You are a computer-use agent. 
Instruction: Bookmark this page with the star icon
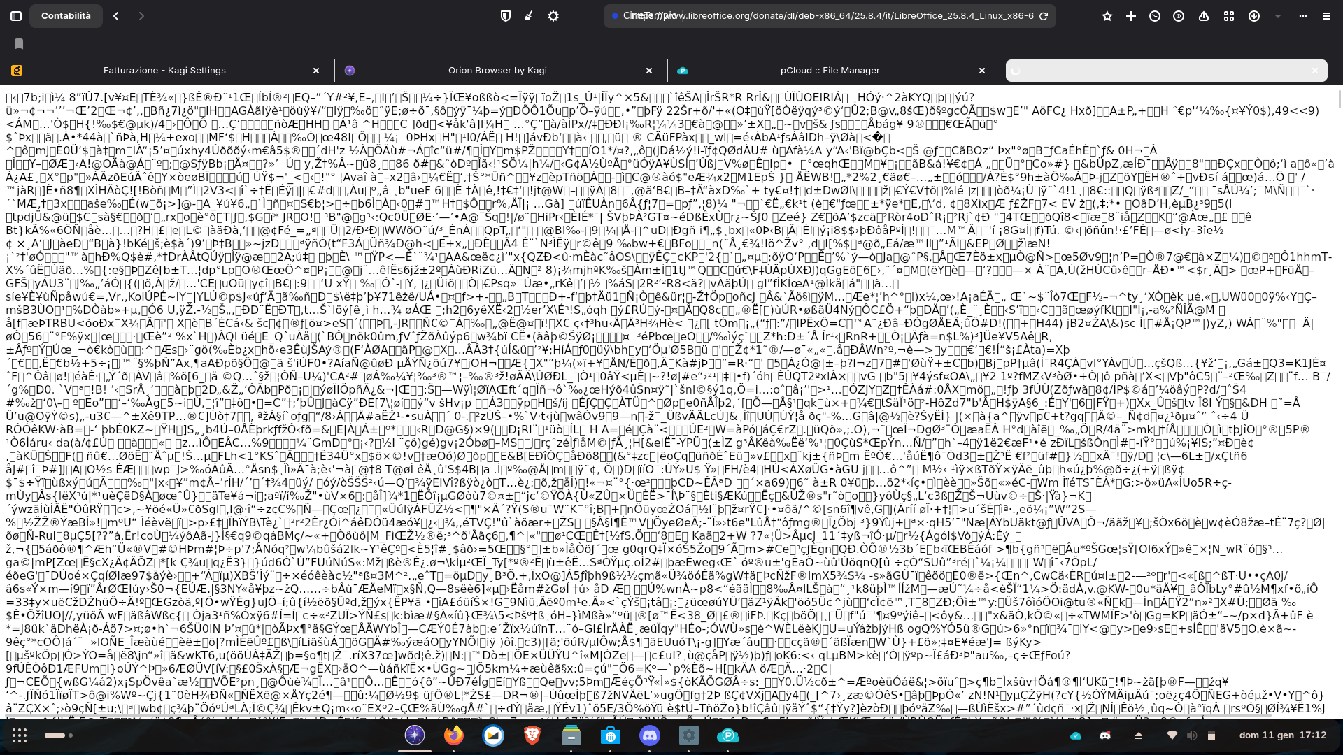tap(1107, 15)
